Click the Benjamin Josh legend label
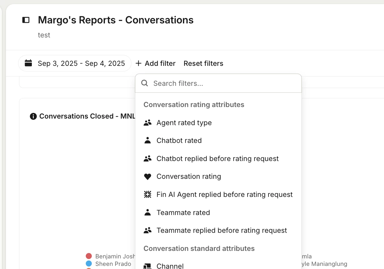The height and width of the screenshot is (269, 384). (x=115, y=256)
